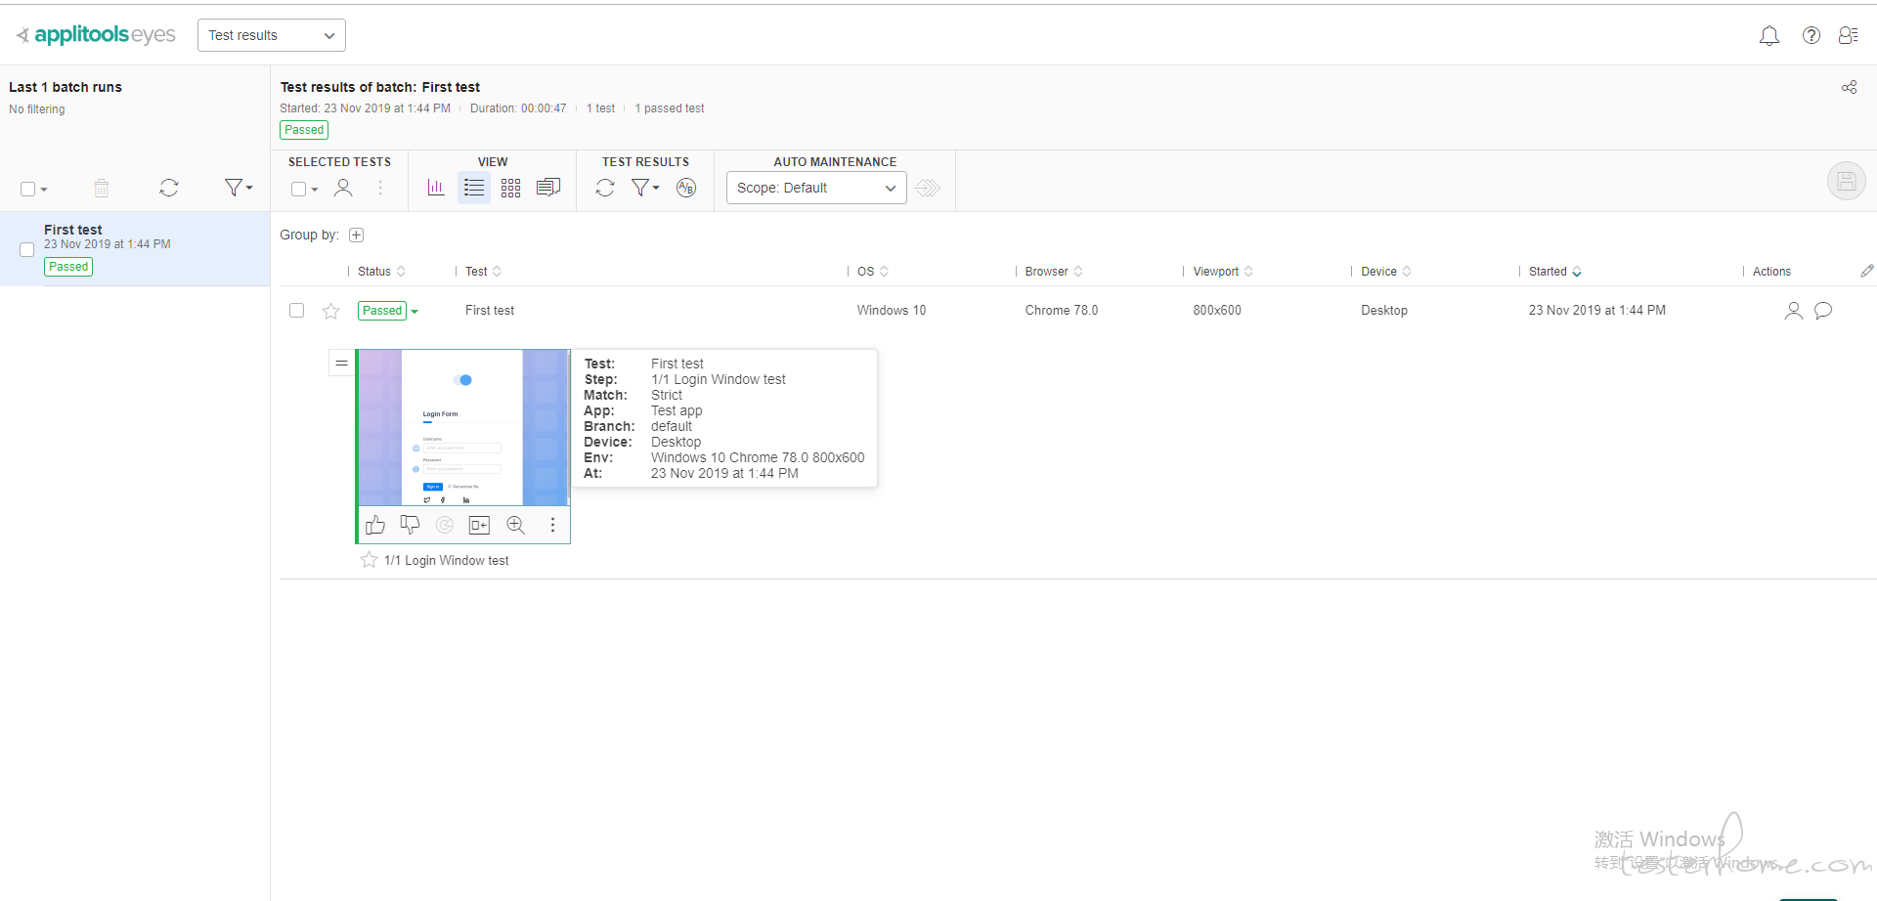The image size is (1877, 901).
Task: Open selected tests more options dots
Action: [380, 188]
